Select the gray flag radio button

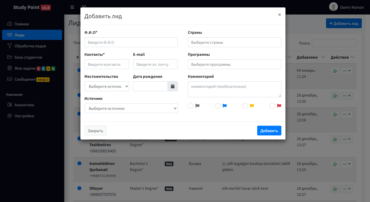pyautogui.click(x=191, y=106)
